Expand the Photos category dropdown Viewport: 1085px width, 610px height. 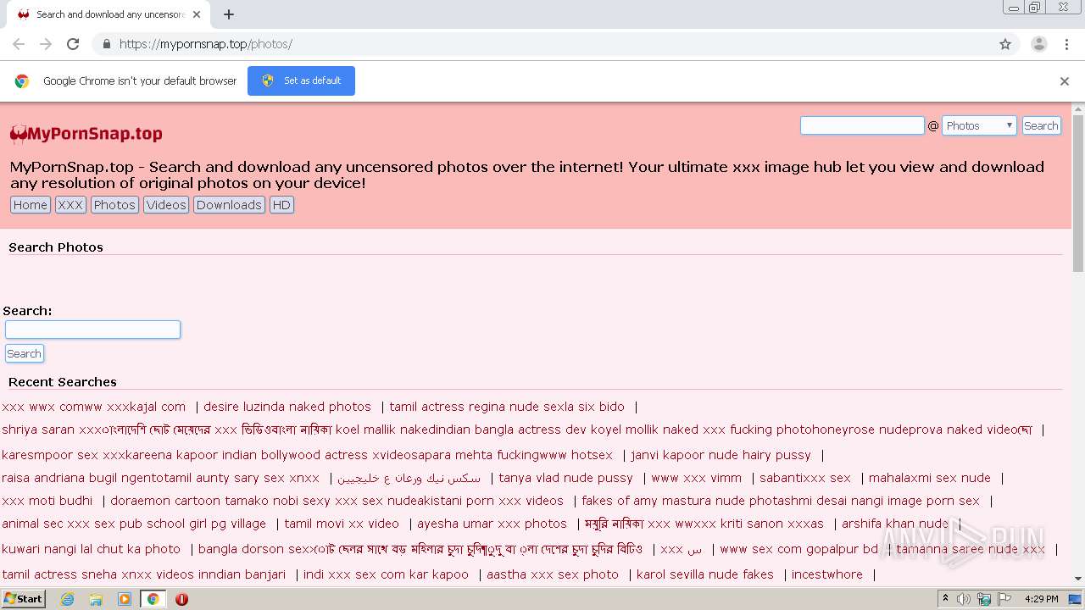(x=979, y=125)
